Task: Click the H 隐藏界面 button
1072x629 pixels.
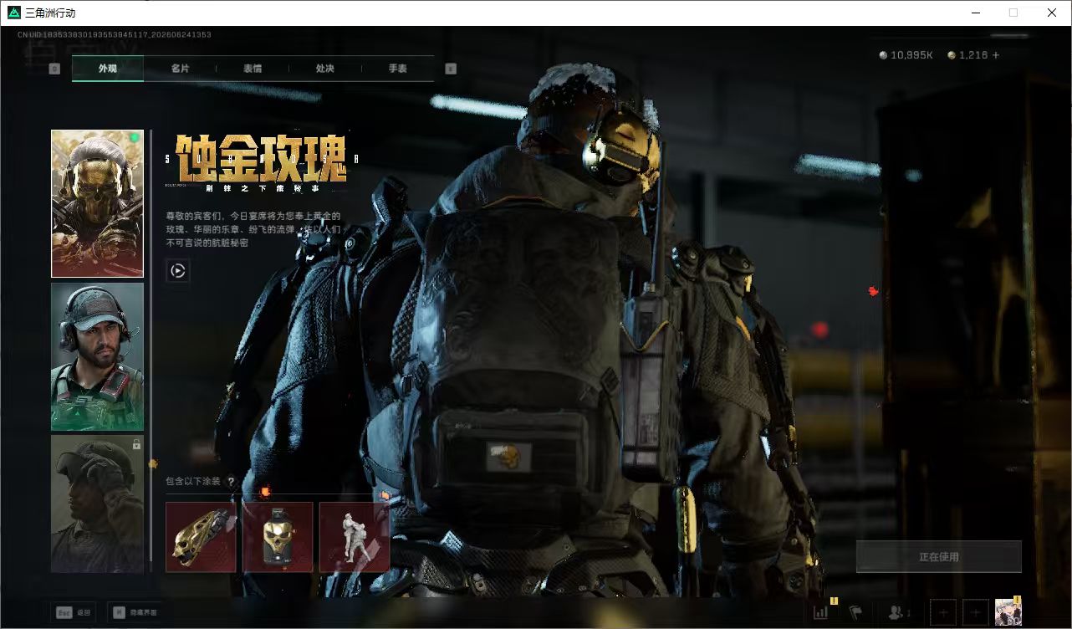Action: pyautogui.click(x=135, y=613)
